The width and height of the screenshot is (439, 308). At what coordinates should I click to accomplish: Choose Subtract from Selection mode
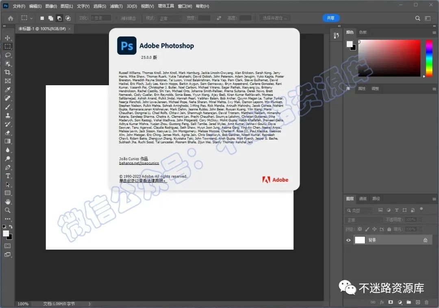[59, 18]
